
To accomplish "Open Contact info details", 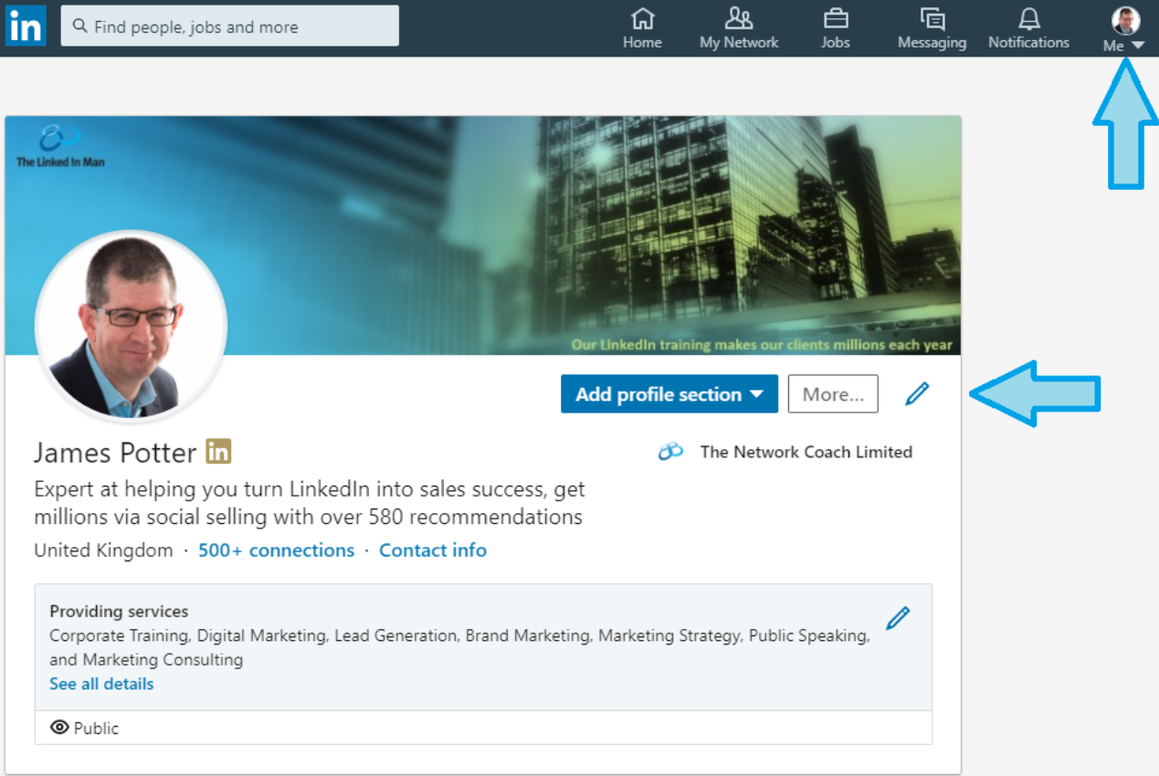I will pos(433,550).
